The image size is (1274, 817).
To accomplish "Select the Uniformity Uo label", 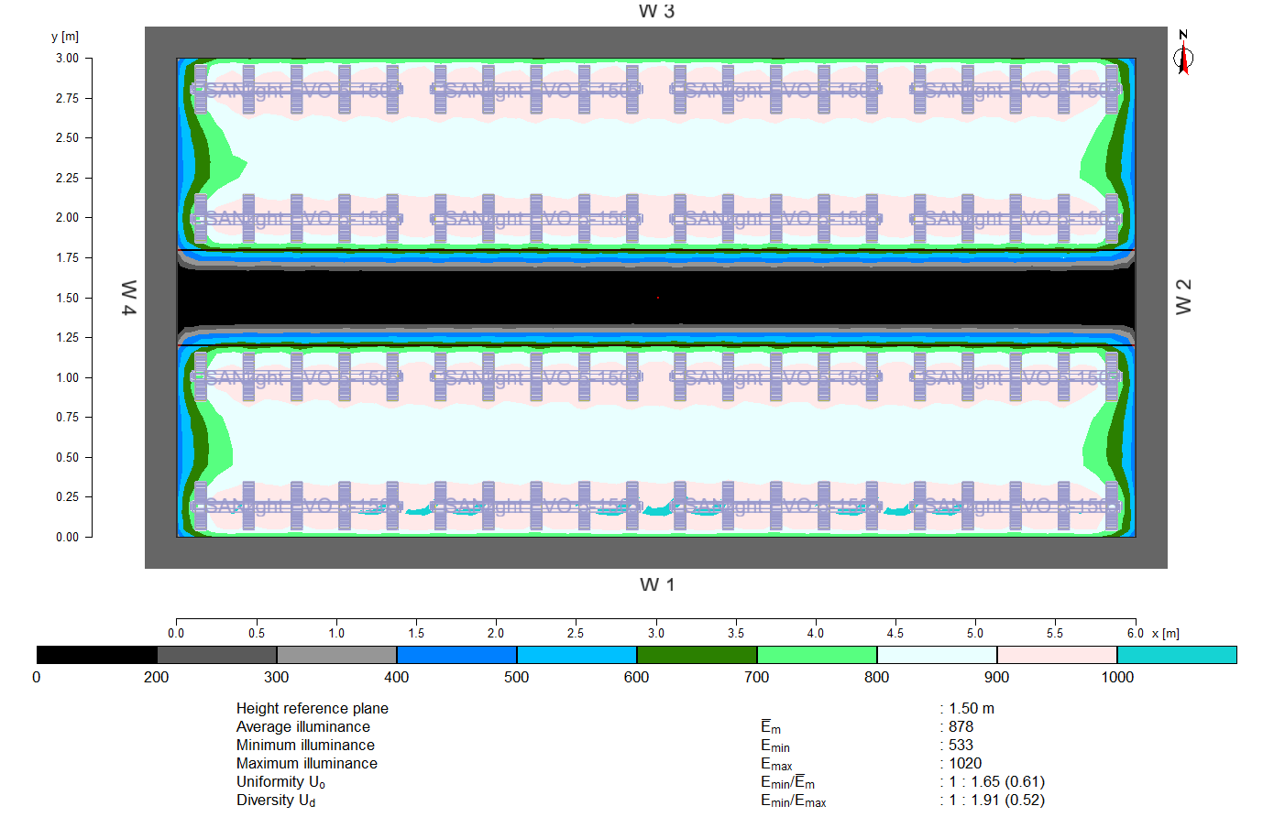I will (x=280, y=782).
